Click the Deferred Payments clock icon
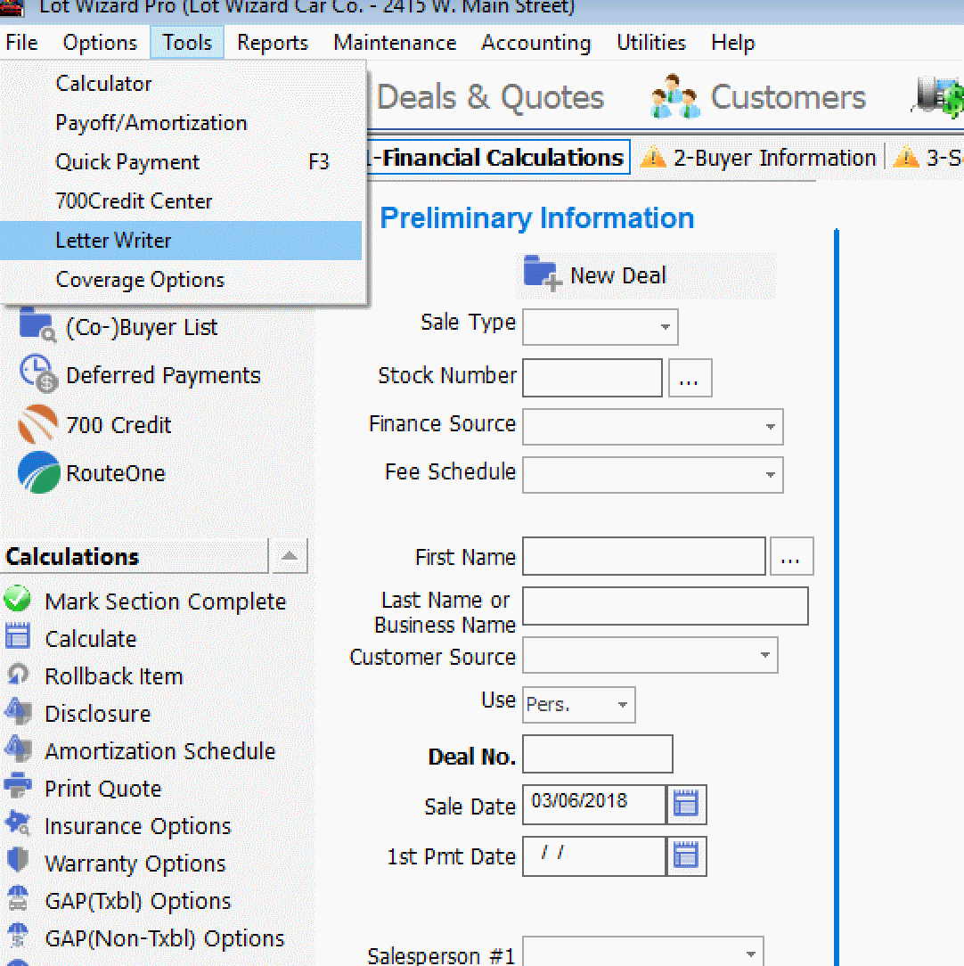964x966 pixels. pyautogui.click(x=37, y=375)
